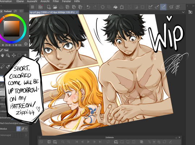Viewport: 195px width, 145px height.
Task: Step to the previous frame
Action: tap(83, 142)
